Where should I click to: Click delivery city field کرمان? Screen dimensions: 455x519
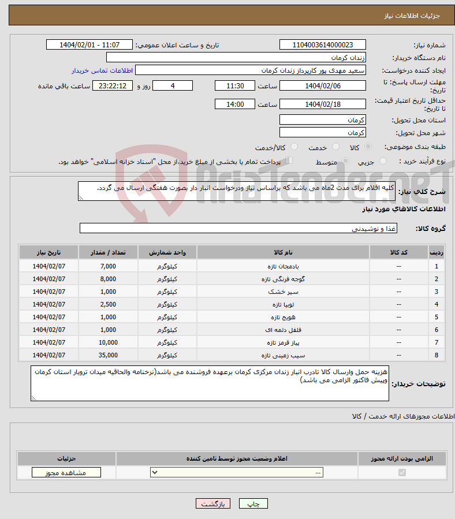coord(323,132)
